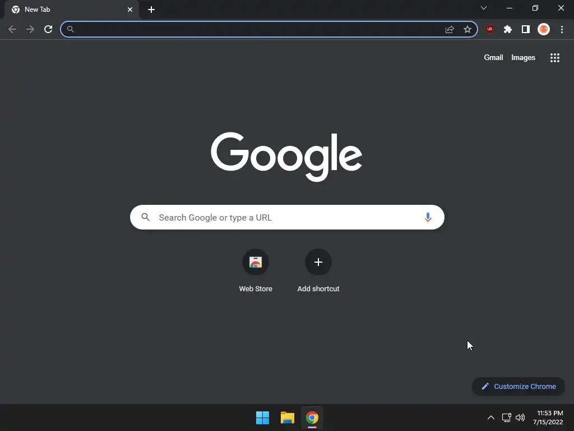574x431 pixels.
Task: Open the Chrome profile avatar
Action: [544, 29]
